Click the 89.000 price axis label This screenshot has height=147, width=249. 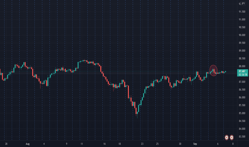click(x=242, y=51)
